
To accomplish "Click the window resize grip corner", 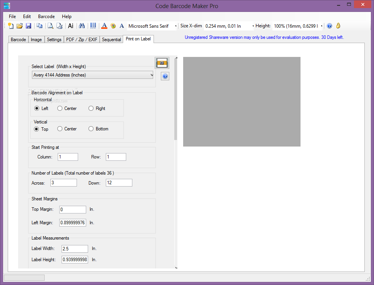I will 368,278.
